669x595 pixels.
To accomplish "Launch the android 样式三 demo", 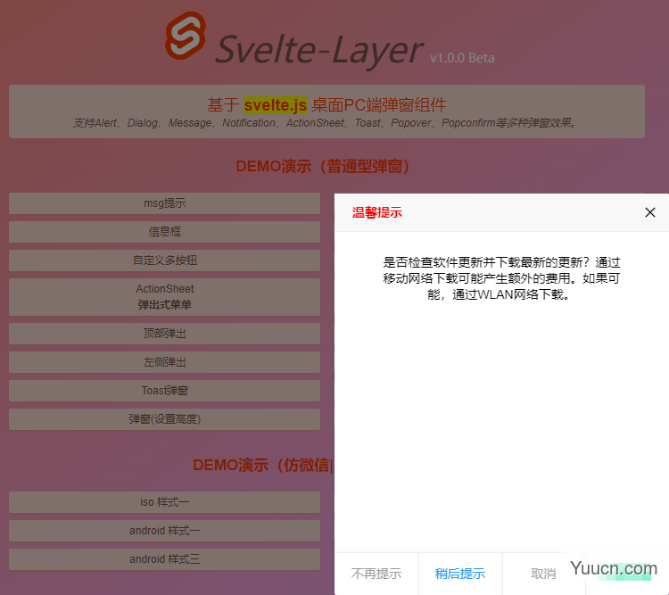I will 164,559.
